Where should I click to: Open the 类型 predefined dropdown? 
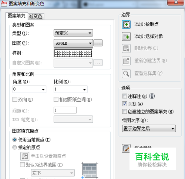click(73, 33)
